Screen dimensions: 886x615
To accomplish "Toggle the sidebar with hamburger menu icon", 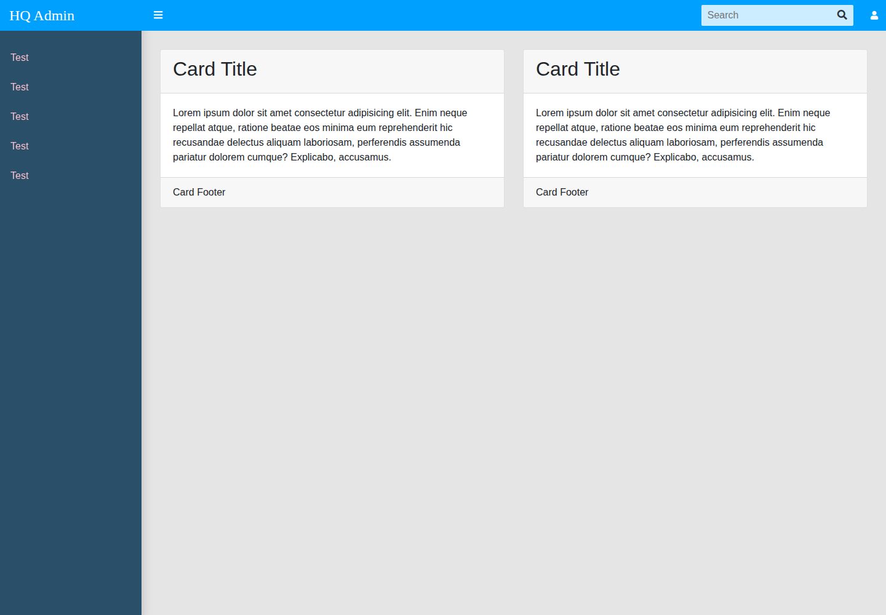I will [x=158, y=15].
